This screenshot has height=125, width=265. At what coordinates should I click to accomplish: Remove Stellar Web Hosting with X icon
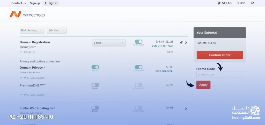(x=186, y=109)
